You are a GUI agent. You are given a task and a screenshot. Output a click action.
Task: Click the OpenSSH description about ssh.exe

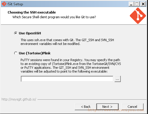click(67, 42)
